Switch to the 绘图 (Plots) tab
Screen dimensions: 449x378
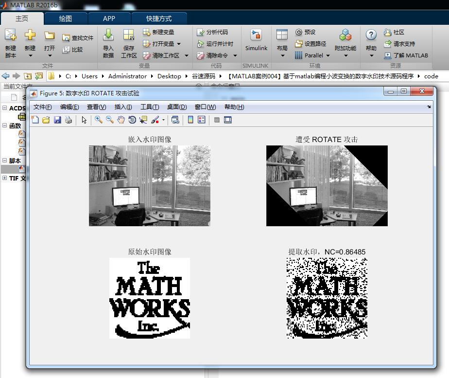coord(66,18)
